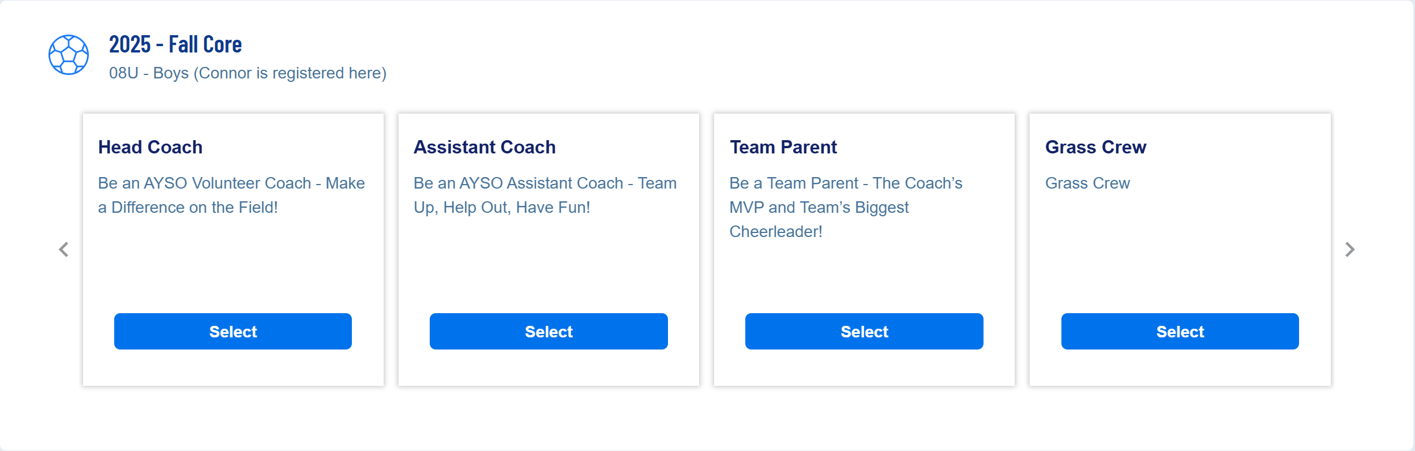Click the Grass Crew card title

pos(1096,147)
